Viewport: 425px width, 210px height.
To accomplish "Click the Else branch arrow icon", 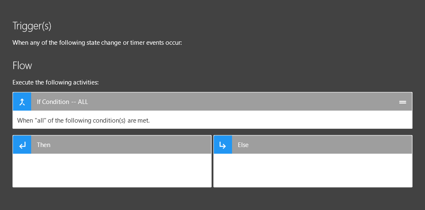I will tap(223, 145).
